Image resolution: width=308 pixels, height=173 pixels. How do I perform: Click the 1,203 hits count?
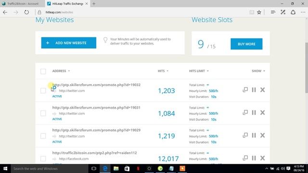point(167,91)
